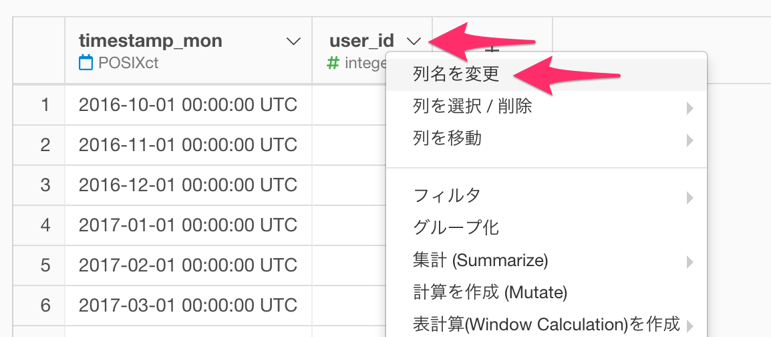Screen dimensions: 771x337
Task: Expand the フィルタ submenu arrow
Action: [690, 198]
